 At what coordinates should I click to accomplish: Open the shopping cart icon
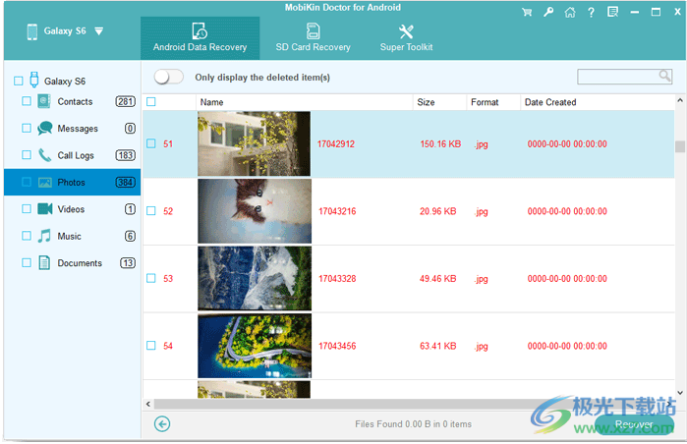(527, 12)
